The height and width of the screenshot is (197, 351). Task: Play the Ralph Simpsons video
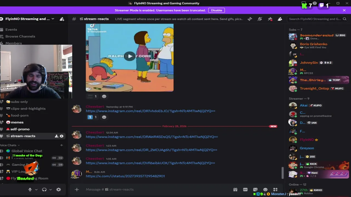pyautogui.click(x=130, y=56)
